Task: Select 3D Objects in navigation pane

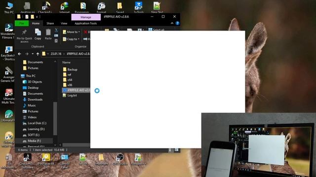Action: pos(32,82)
